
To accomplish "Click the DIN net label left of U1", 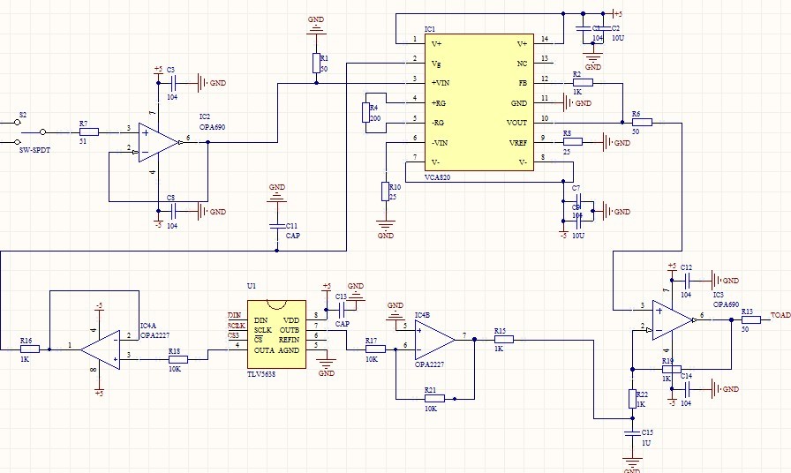I will pos(235,315).
